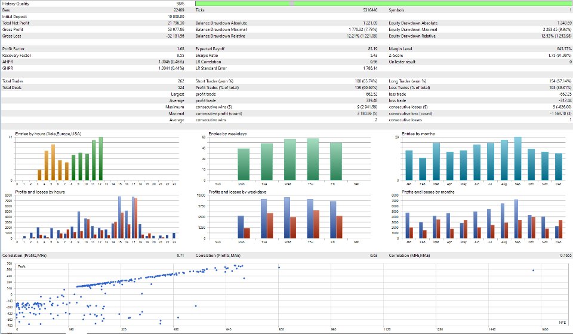Click the Wed bar in Entries by weekdays
Viewport: 573px width, 334px height.
290,160
